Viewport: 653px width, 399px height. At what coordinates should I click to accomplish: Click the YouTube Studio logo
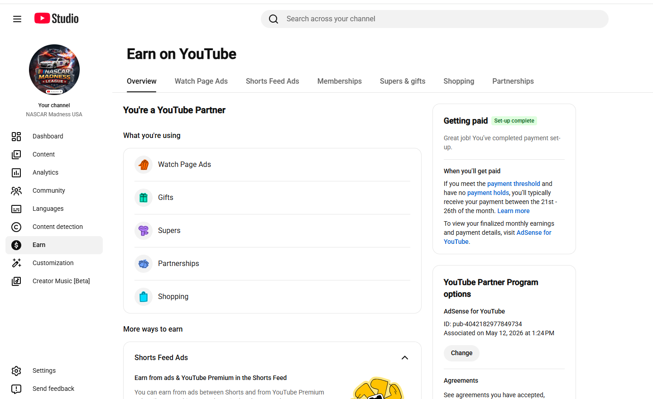57,19
